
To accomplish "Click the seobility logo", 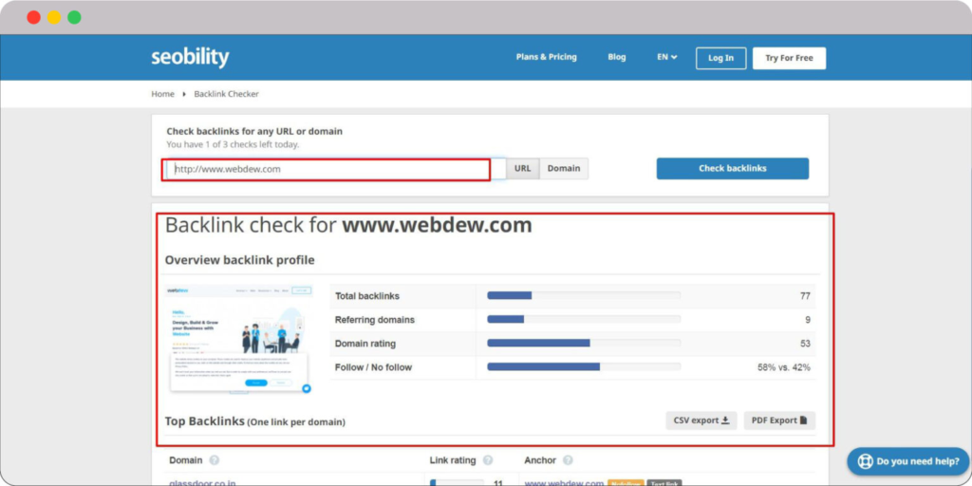I will coord(190,58).
